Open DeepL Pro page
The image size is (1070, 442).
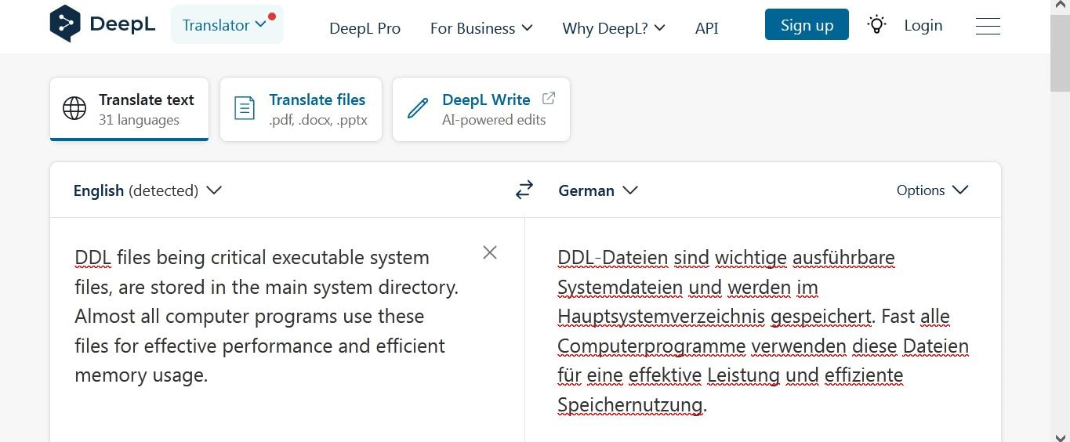tap(365, 28)
